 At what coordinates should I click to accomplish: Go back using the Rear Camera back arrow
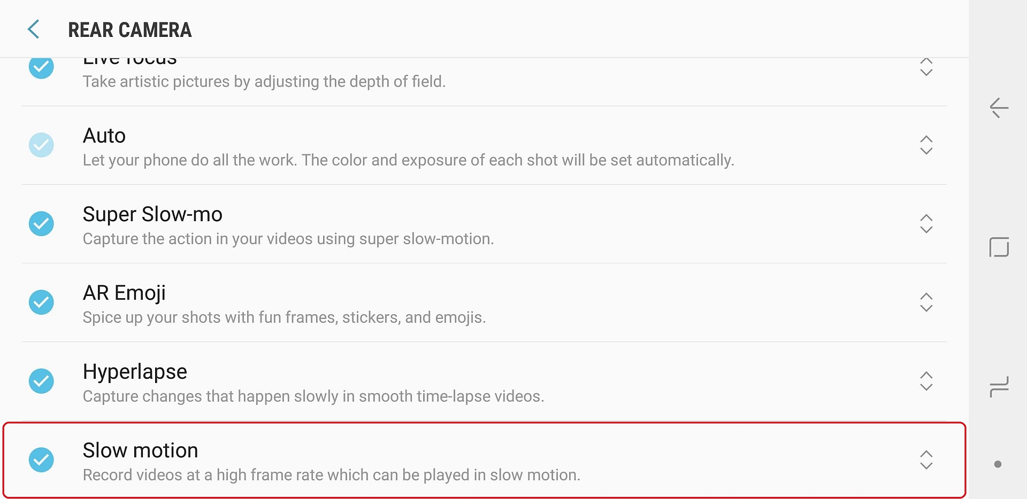(x=34, y=29)
